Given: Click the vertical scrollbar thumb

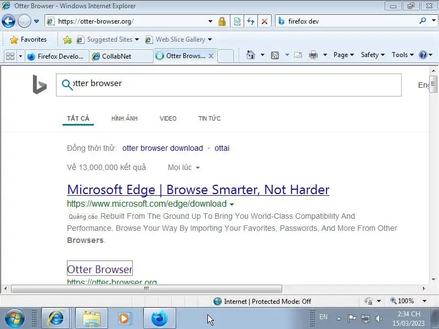Looking at the screenshot, I should 433,84.
